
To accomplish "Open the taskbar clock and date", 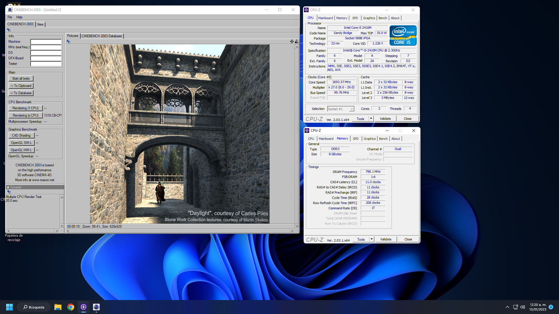I will pos(538,307).
